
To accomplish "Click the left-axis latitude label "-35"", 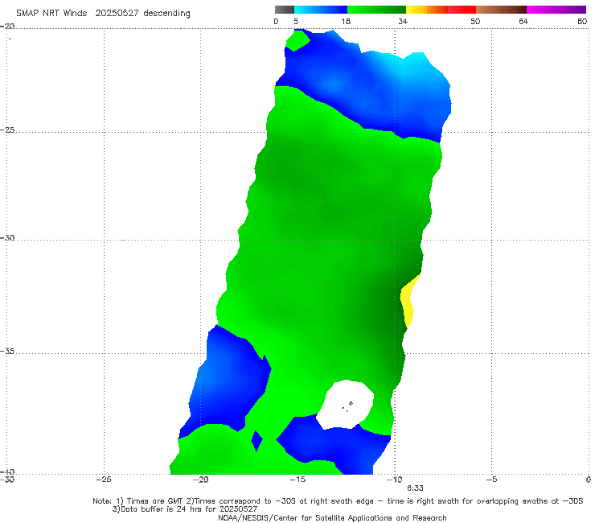I will 7,351.
